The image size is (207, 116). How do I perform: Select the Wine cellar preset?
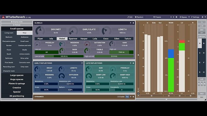25,58
